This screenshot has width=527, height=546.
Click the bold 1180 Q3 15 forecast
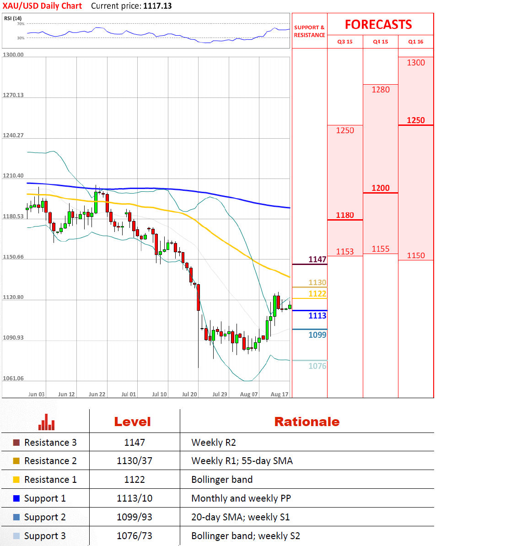pos(345,215)
